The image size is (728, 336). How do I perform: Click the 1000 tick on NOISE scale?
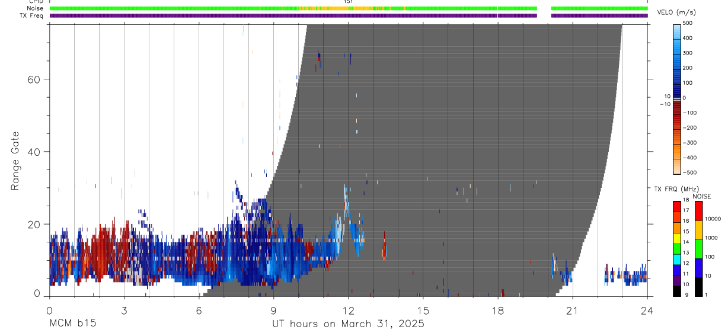click(x=710, y=238)
